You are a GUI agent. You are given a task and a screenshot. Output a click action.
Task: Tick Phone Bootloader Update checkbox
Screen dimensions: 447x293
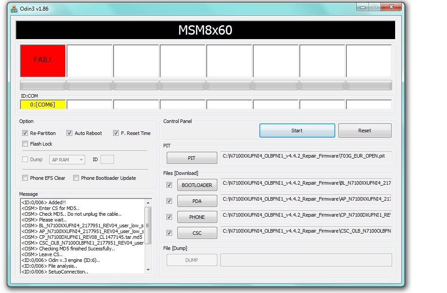click(x=76, y=178)
